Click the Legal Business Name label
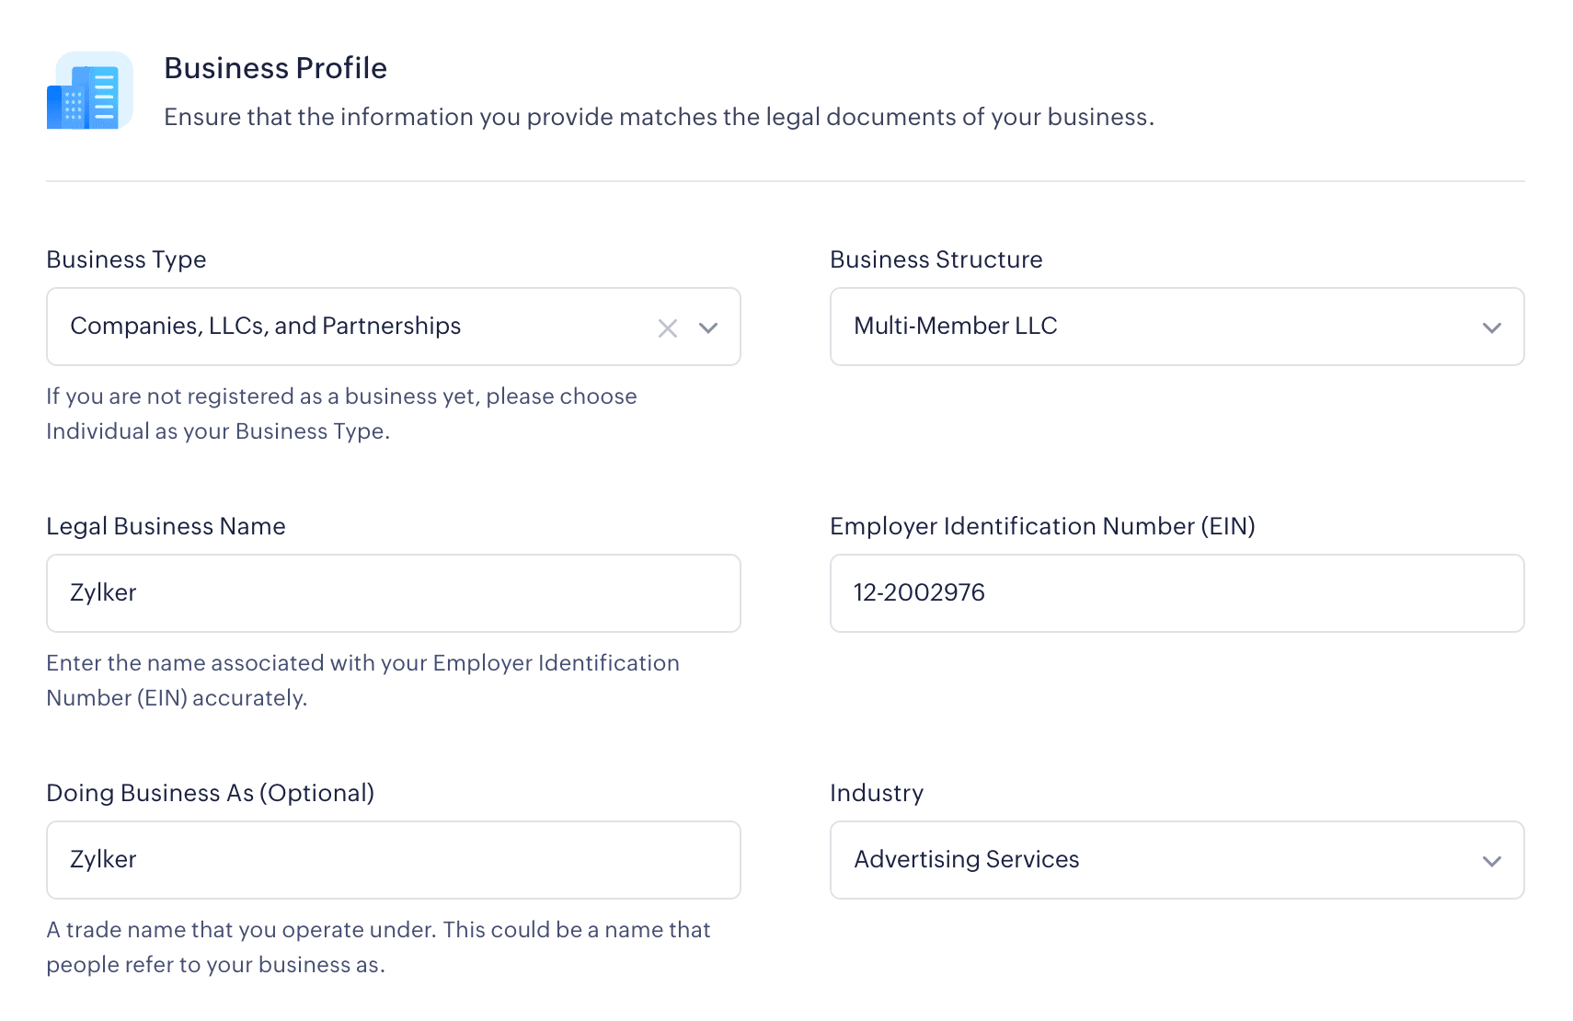The image size is (1573, 1021). point(166,526)
